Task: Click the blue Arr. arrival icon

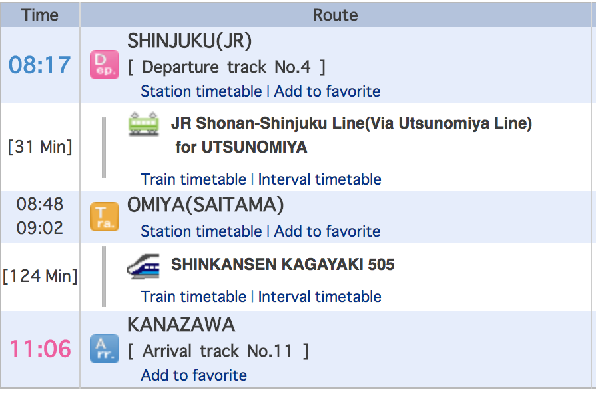Action: [x=104, y=349]
